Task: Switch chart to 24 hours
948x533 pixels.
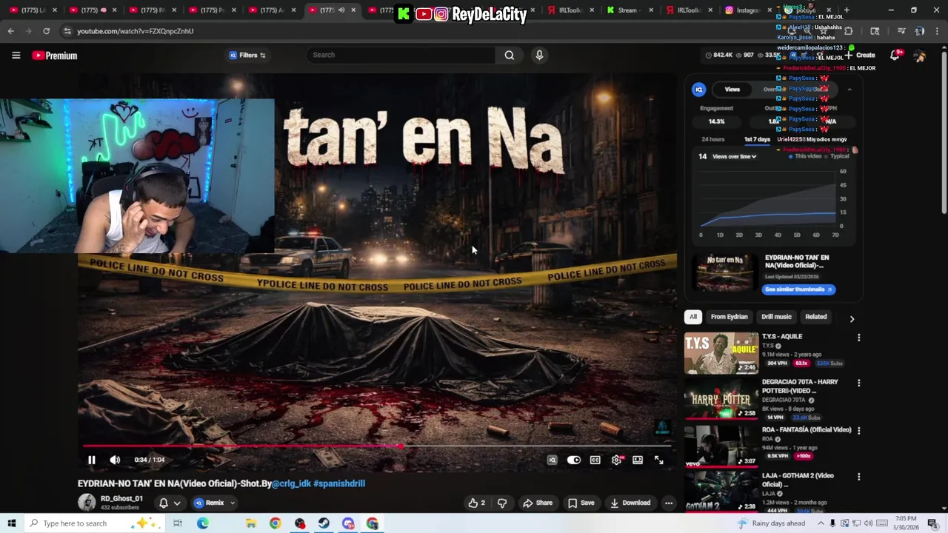Action: pyautogui.click(x=713, y=139)
